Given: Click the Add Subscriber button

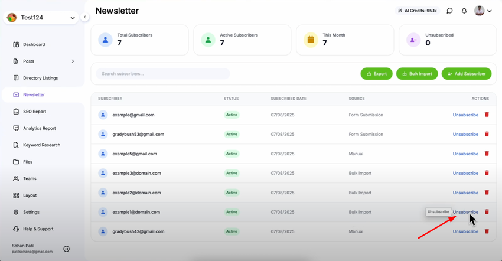Looking at the screenshot, I should tap(466, 74).
